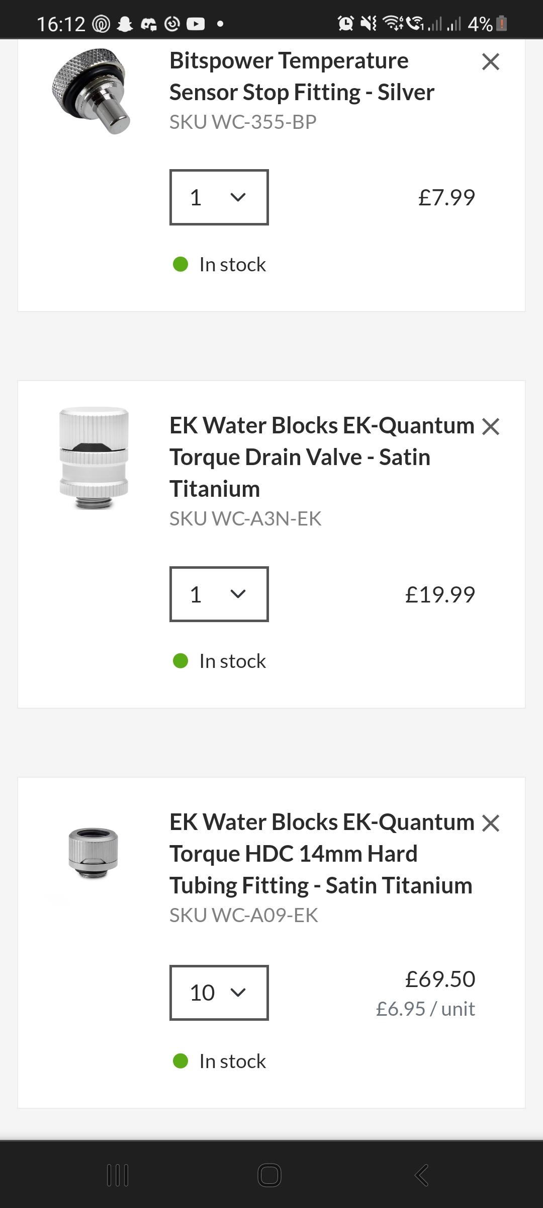Tap the Discord notification icon
The height and width of the screenshot is (1208, 543).
pos(148,24)
